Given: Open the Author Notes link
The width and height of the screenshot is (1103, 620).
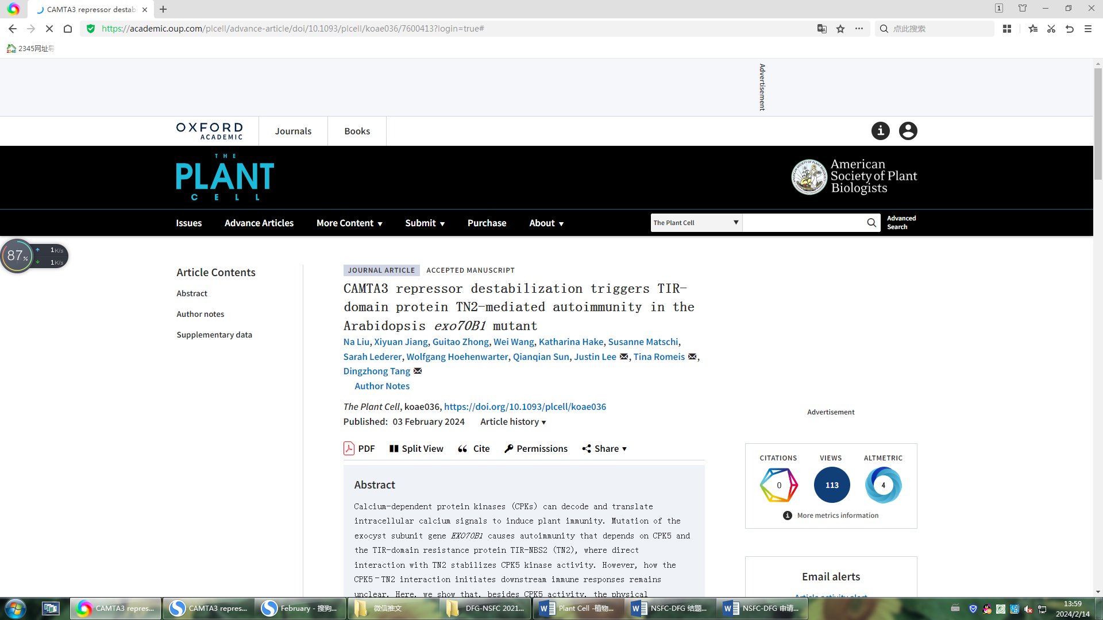Looking at the screenshot, I should (x=382, y=386).
